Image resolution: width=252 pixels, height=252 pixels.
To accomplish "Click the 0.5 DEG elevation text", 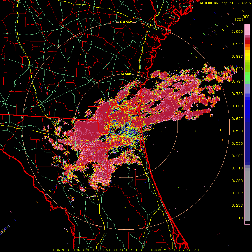I will 135,250.
